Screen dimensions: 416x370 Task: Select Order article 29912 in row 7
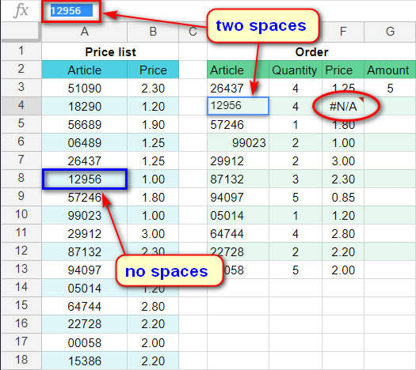click(x=238, y=161)
